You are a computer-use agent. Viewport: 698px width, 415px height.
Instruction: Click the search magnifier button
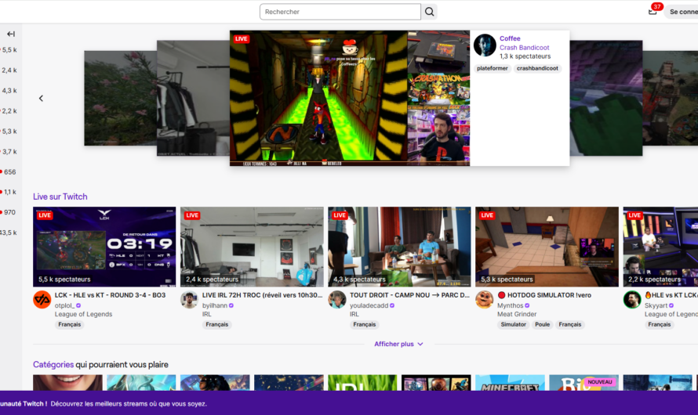tap(429, 12)
